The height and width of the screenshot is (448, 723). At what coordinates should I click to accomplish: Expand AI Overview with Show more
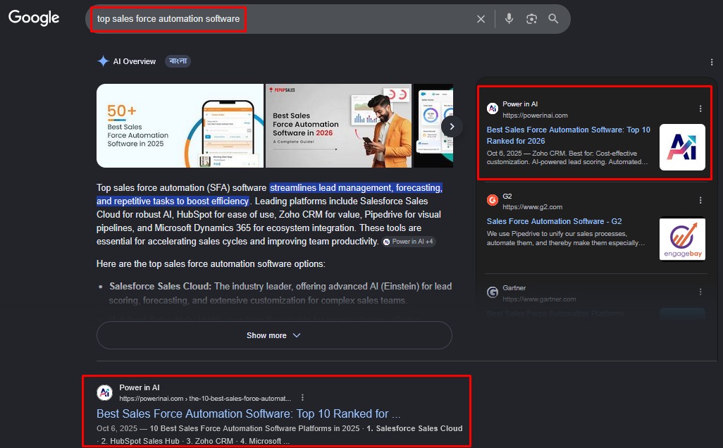(x=274, y=335)
